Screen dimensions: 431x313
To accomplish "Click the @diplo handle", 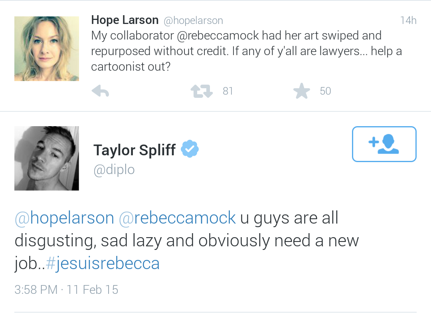I will (x=114, y=170).
